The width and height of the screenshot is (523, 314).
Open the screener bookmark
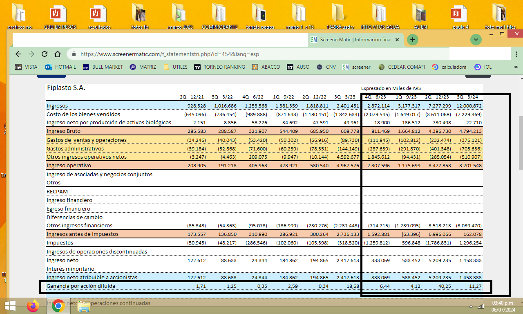pos(357,67)
